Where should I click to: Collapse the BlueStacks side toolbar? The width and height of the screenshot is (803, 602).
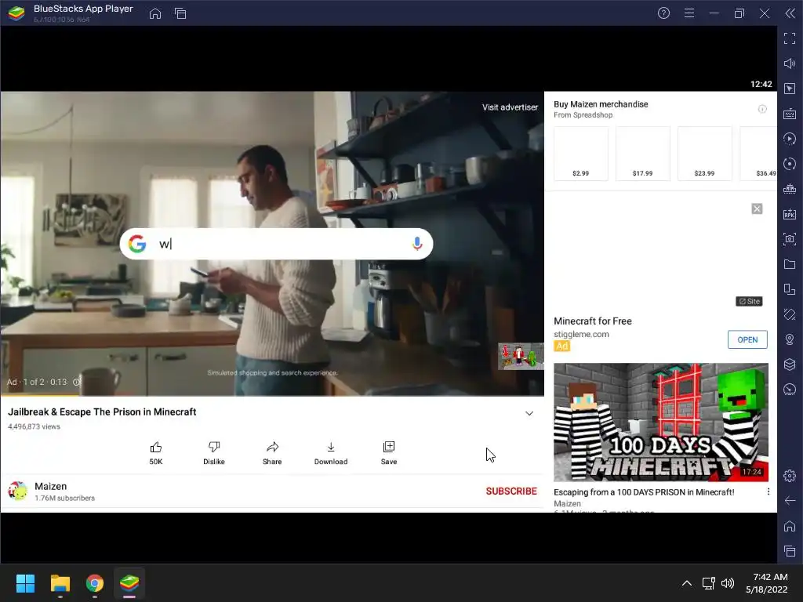click(790, 13)
